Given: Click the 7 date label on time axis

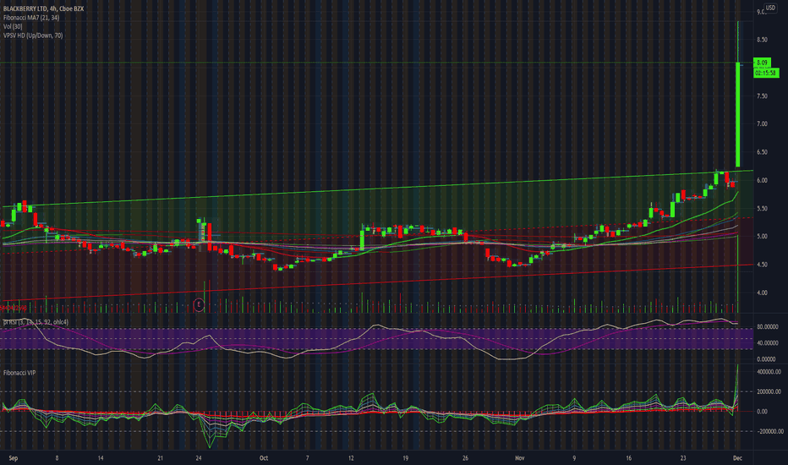Looking at the screenshot, I should tap(307, 458).
